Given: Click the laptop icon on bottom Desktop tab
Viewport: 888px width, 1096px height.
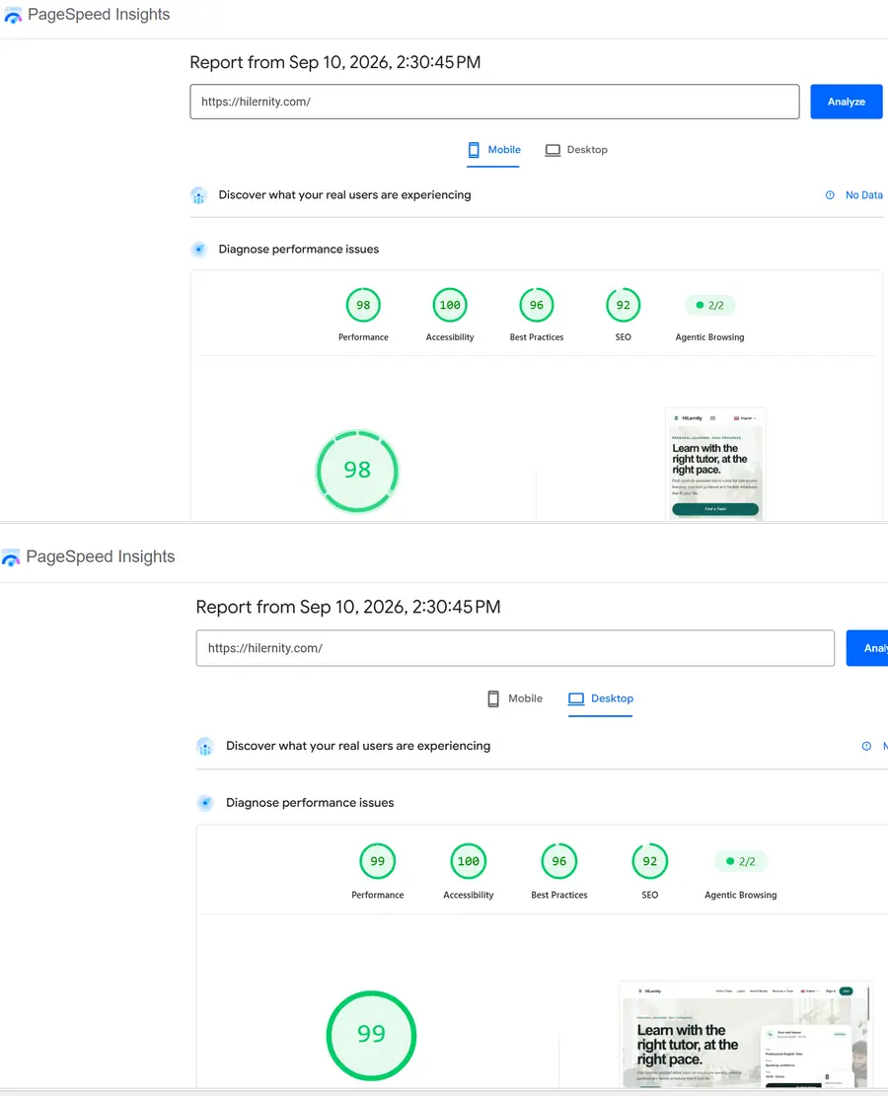Looking at the screenshot, I should coord(576,698).
